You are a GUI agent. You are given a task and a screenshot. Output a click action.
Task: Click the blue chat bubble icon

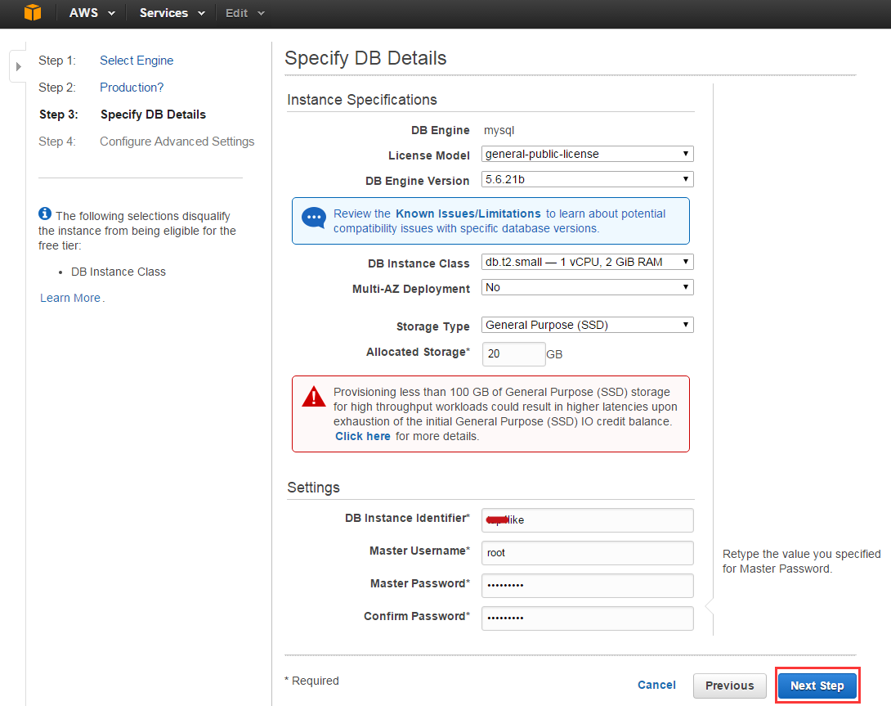pos(314,218)
